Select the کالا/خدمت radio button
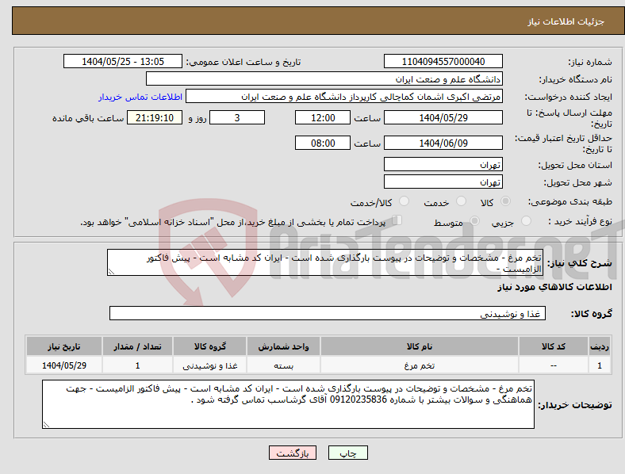 pyautogui.click(x=405, y=201)
